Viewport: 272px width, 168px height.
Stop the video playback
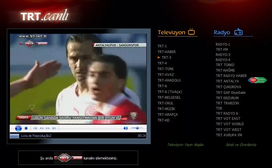pos(26,128)
